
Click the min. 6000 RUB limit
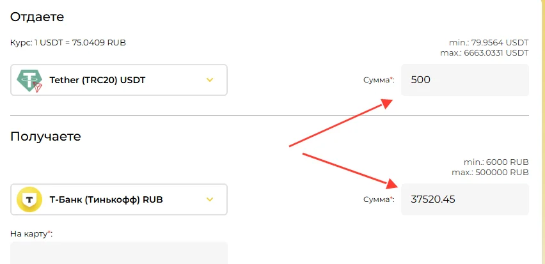tap(496, 162)
